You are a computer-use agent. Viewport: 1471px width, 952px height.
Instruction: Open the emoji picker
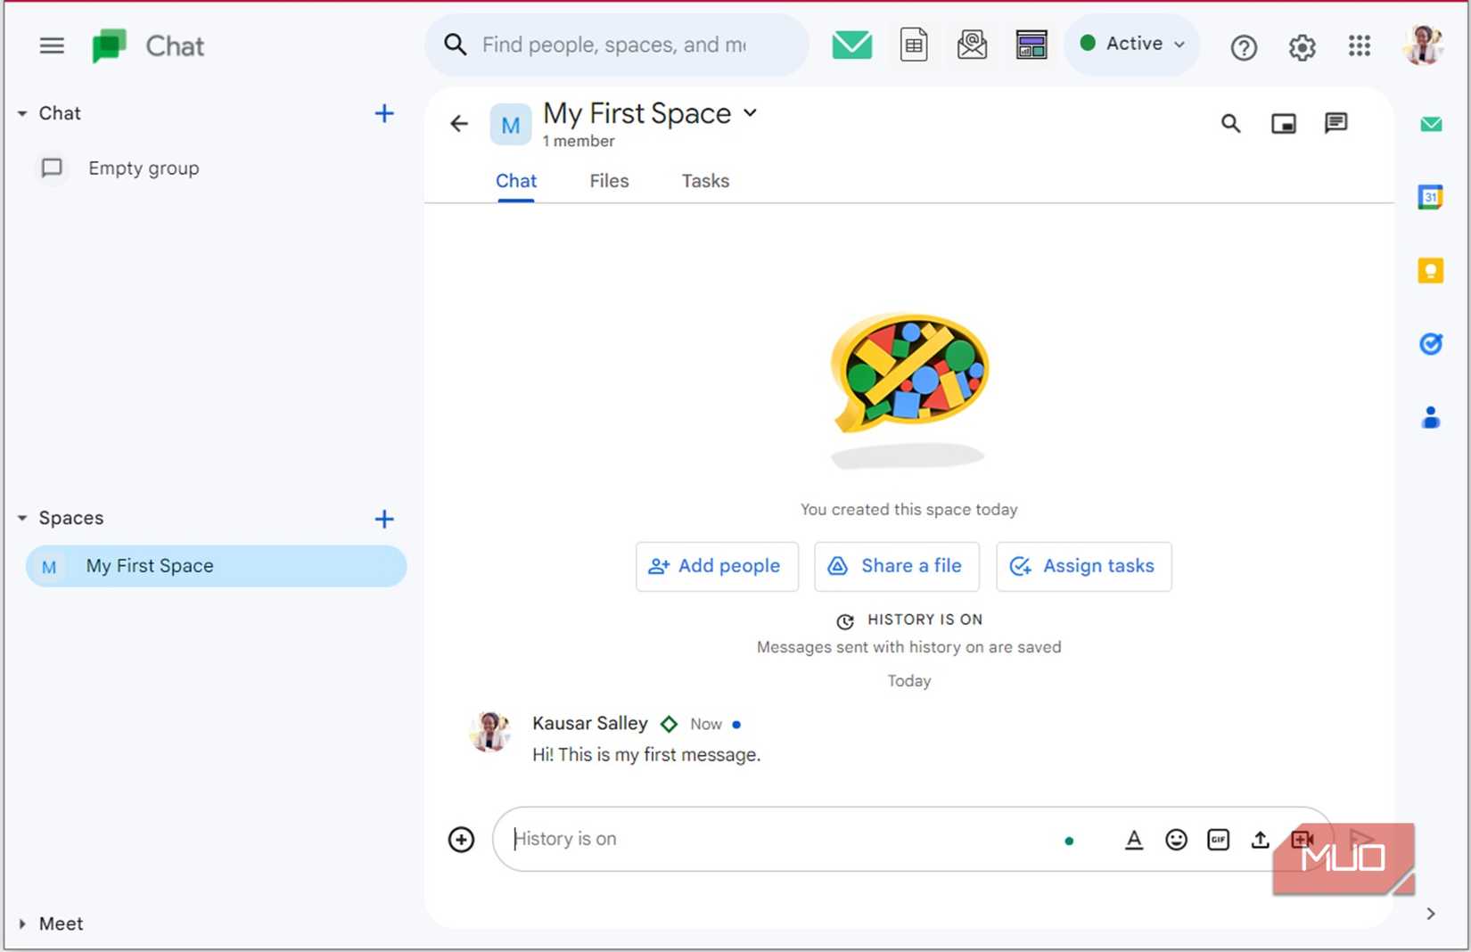pyautogui.click(x=1176, y=840)
